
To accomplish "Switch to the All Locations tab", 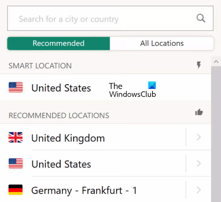I will click(x=162, y=43).
